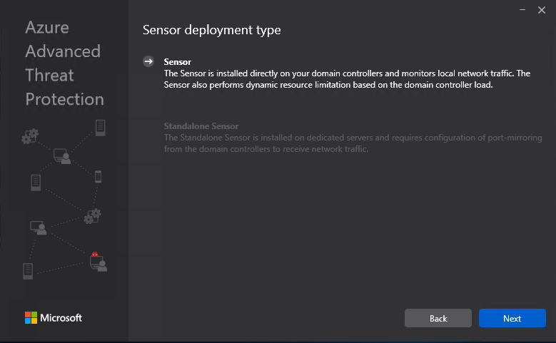
Task: Click the server icon left of diagram middle
Action: (36, 183)
